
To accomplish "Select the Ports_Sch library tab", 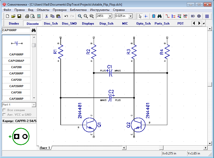I will point(162,24).
